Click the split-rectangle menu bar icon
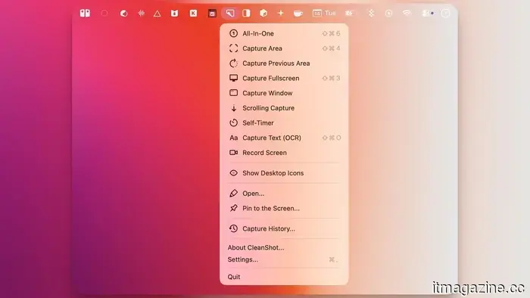Screen dimensions: 530x298 [x=246, y=13]
